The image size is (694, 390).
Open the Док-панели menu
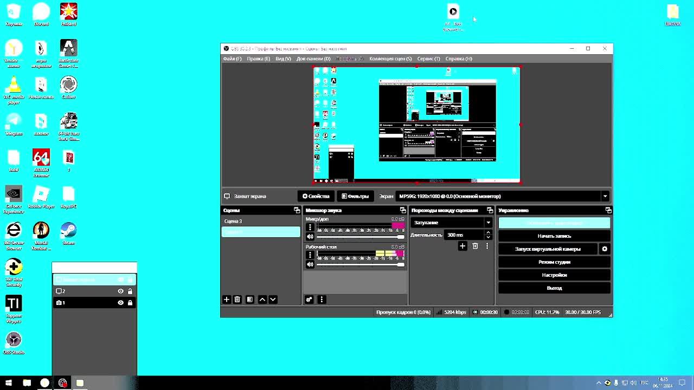pos(313,58)
